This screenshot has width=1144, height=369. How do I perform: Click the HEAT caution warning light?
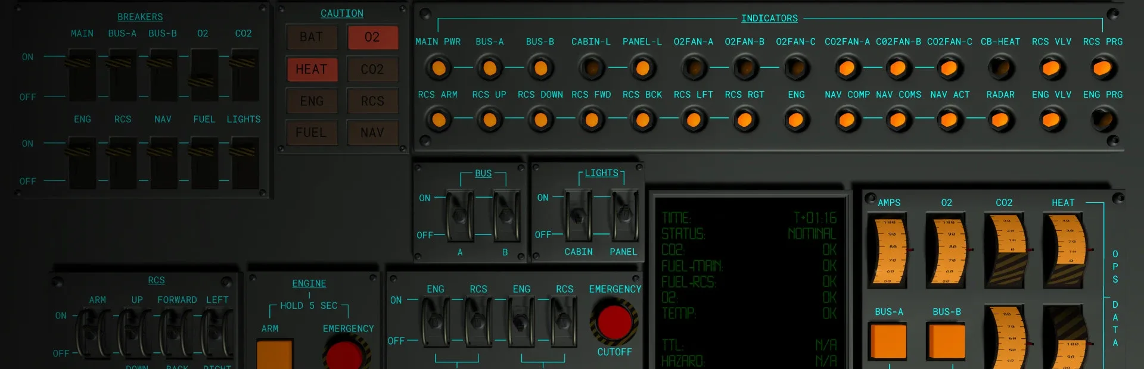(x=312, y=70)
